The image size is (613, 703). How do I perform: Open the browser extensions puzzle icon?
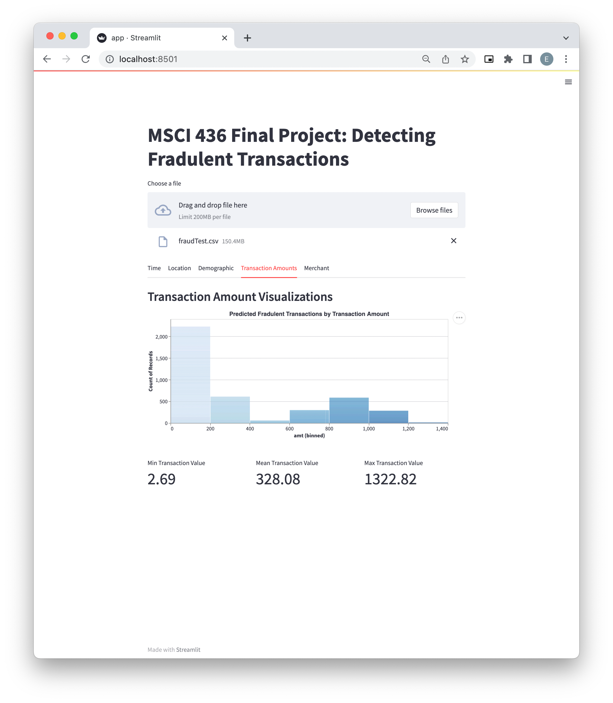pyautogui.click(x=508, y=59)
